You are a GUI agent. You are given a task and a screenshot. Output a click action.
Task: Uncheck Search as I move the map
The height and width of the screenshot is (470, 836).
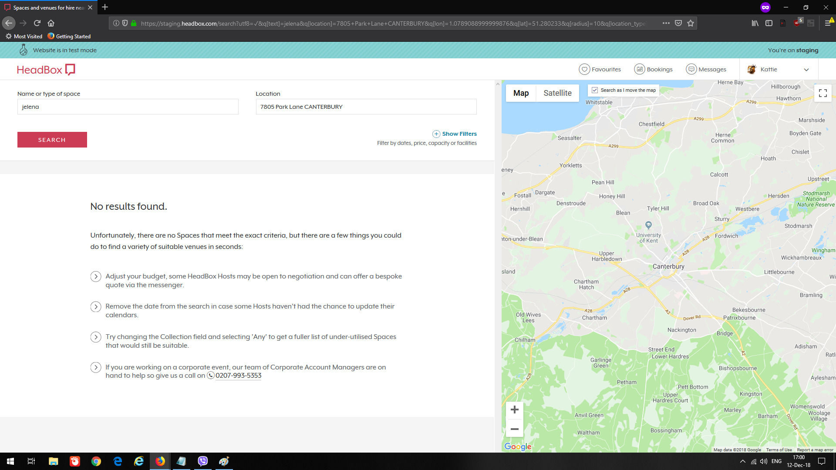tap(595, 90)
